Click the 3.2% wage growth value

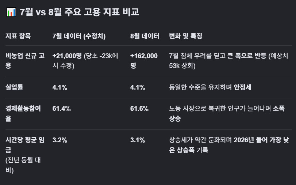[x=59, y=140]
